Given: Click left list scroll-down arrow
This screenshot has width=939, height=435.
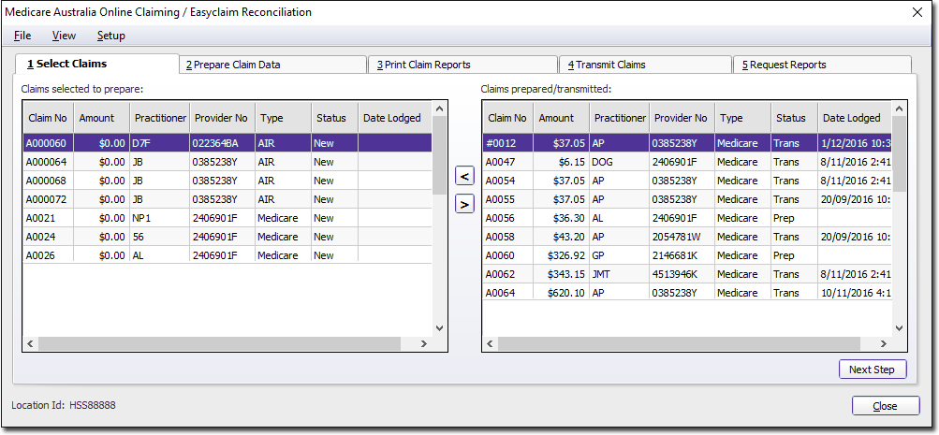Looking at the screenshot, I should pos(440,328).
